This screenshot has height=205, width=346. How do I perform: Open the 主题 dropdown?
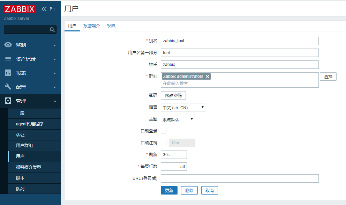(x=178, y=119)
